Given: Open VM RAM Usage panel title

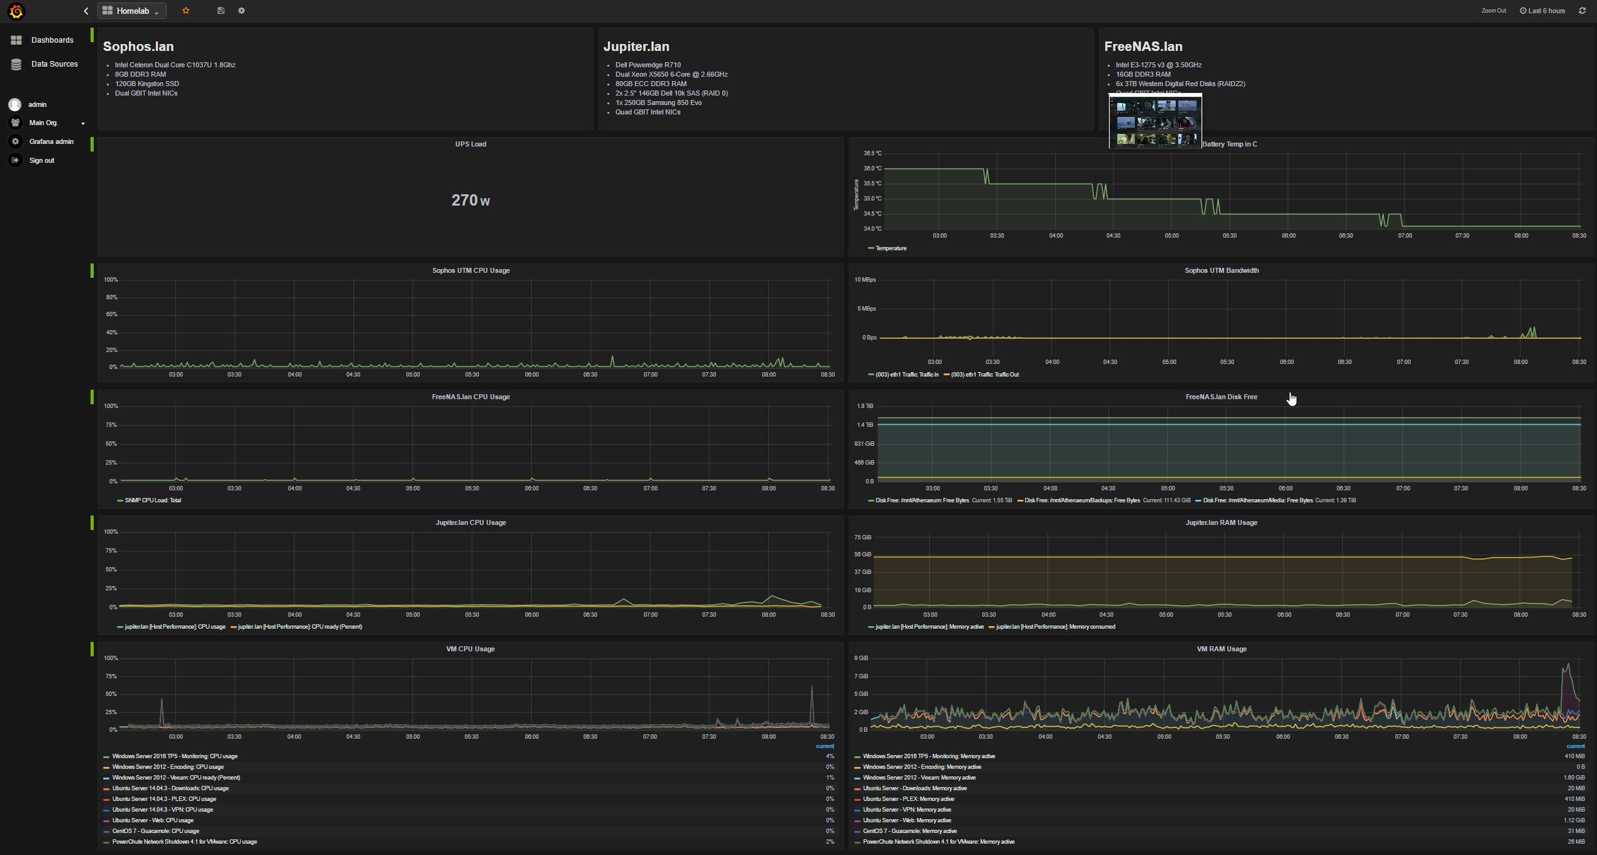Looking at the screenshot, I should (1222, 649).
